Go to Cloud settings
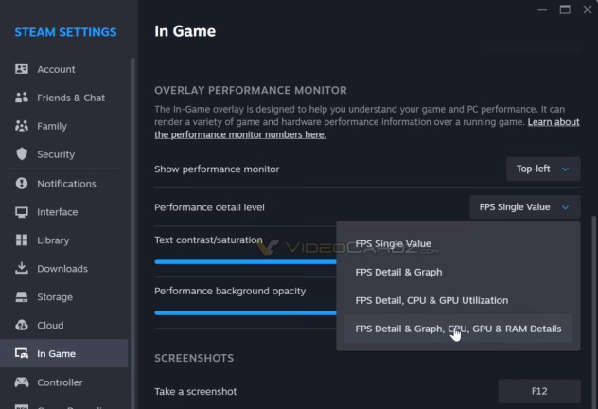 (x=49, y=326)
